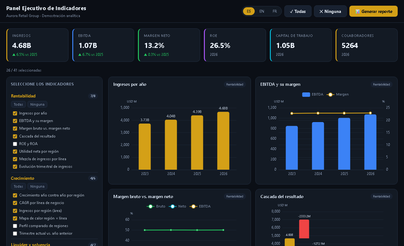Uncheck Evolución trimestral de ingresos checkbox

point(15,167)
